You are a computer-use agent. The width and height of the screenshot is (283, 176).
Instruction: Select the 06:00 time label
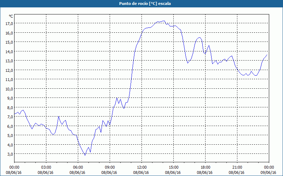(x=78, y=168)
